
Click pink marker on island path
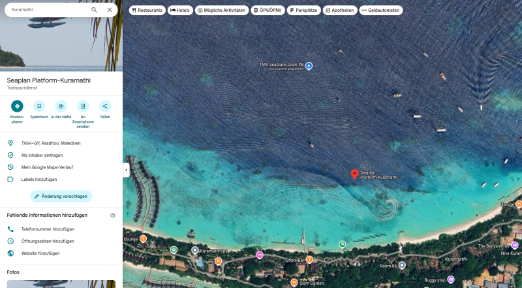[260, 255]
